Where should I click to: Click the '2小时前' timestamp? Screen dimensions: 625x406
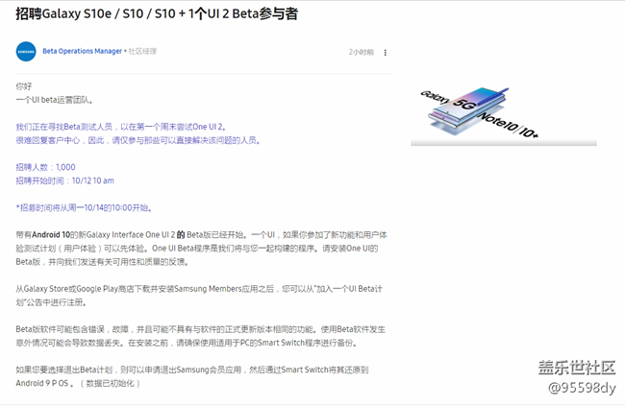click(x=362, y=52)
